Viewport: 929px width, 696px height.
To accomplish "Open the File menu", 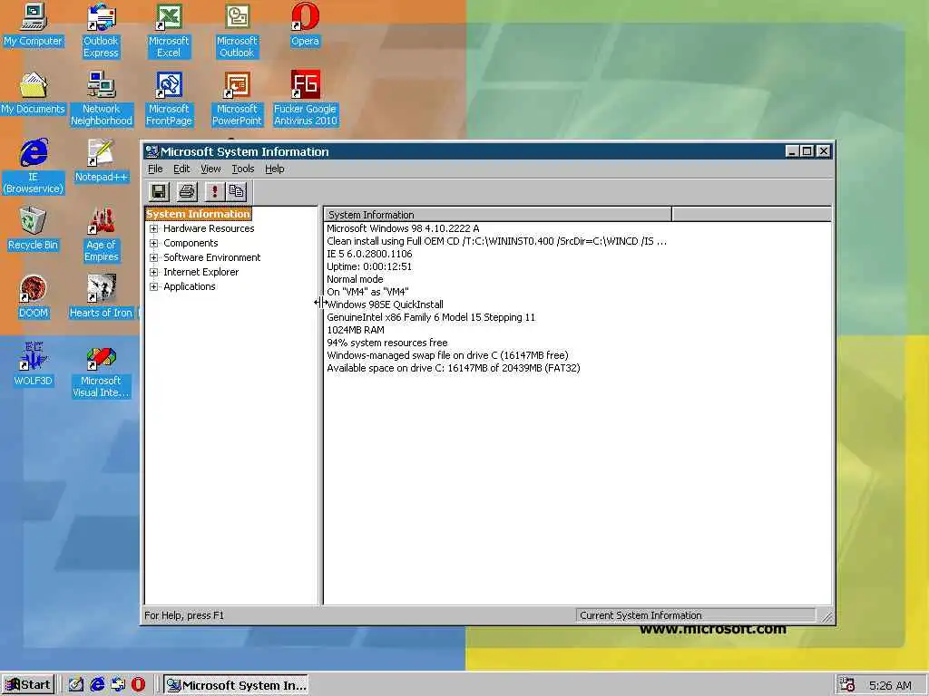I will (155, 169).
